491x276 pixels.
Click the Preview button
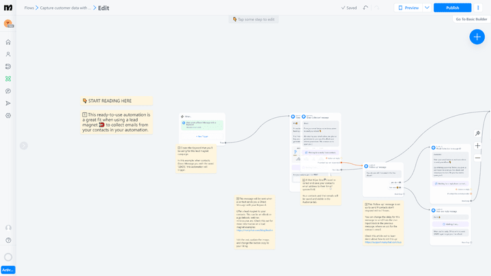coord(408,7)
